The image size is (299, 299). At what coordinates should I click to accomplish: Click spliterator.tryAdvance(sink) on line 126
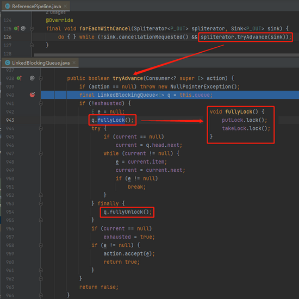(x=246, y=37)
